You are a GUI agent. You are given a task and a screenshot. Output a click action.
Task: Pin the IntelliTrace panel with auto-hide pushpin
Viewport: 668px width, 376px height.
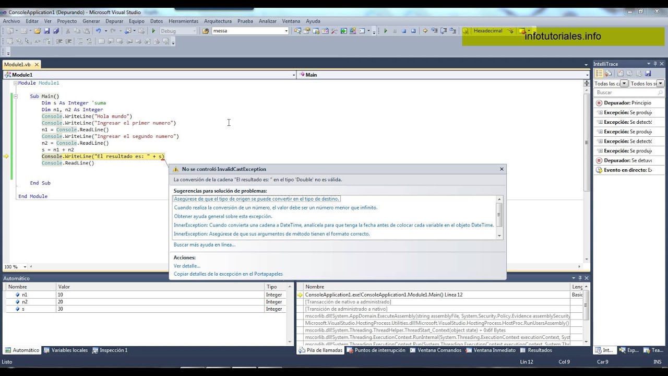pos(655,64)
